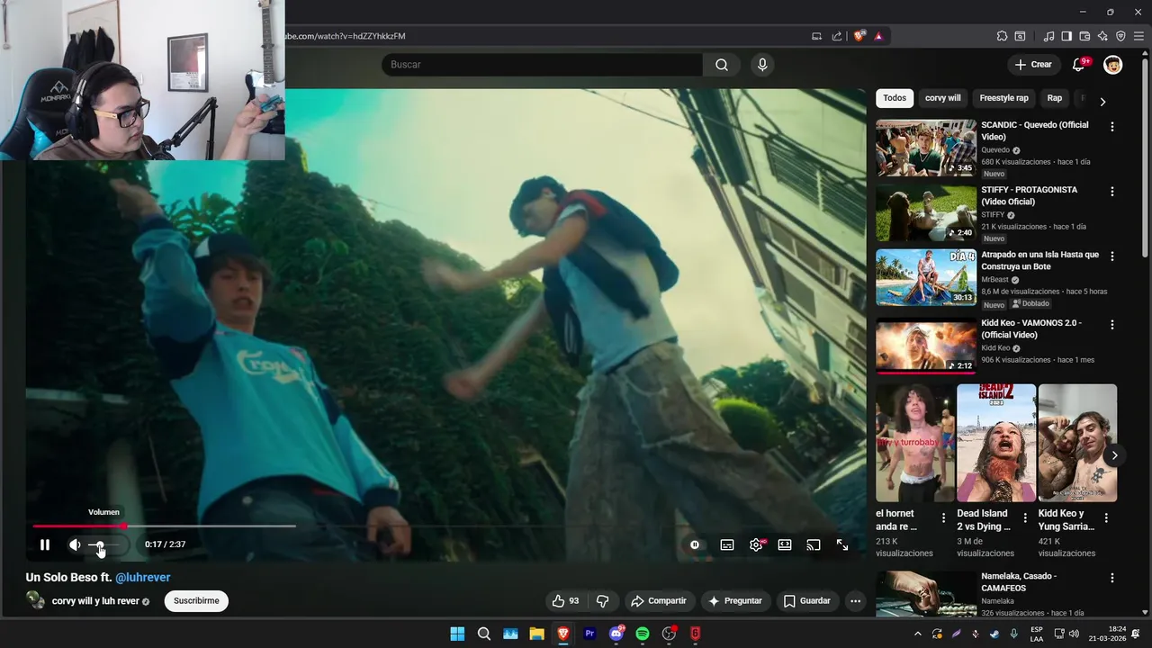Toggle the browser sidebar panel
Image resolution: width=1152 pixels, height=648 pixels.
[x=1066, y=36]
